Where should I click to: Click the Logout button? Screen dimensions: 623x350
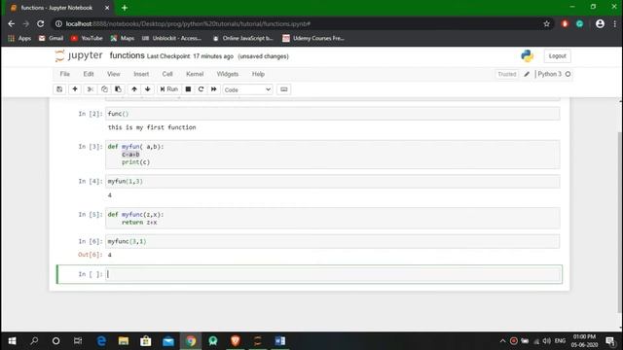point(557,56)
